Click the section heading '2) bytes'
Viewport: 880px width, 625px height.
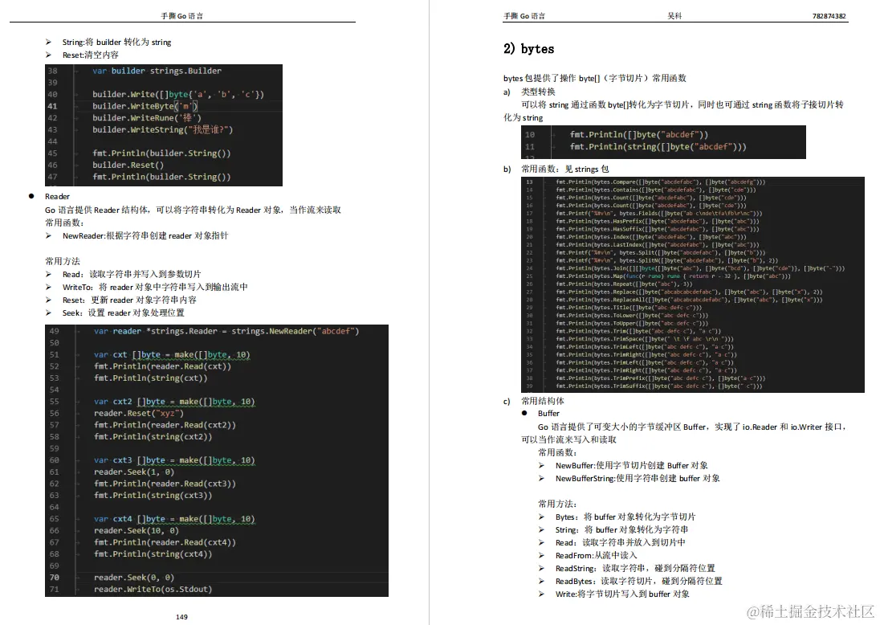528,49
